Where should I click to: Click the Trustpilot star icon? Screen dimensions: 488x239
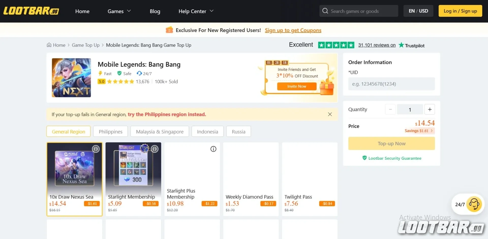[x=402, y=45]
